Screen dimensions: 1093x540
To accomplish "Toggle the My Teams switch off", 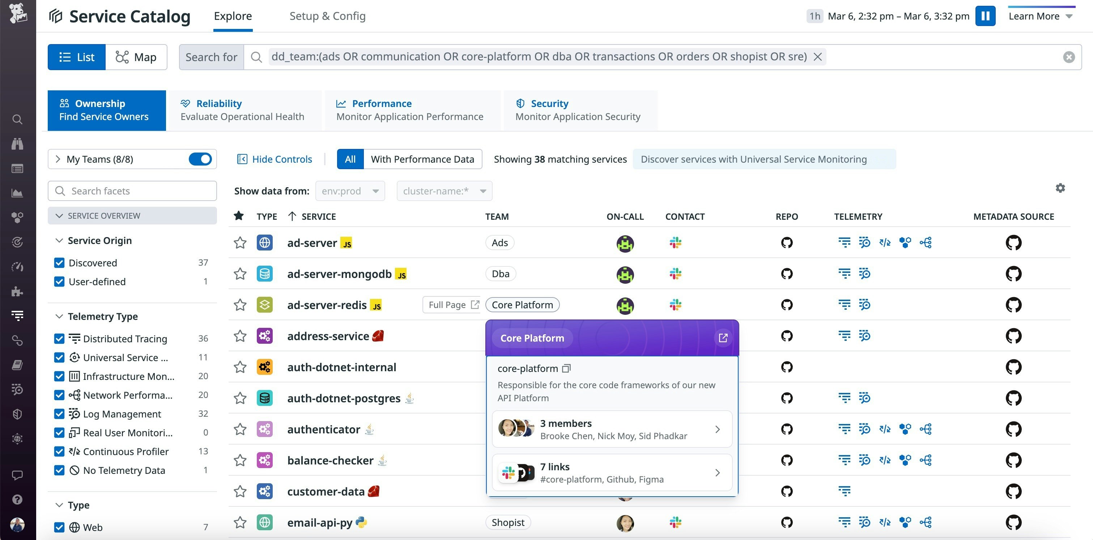I will [x=200, y=159].
